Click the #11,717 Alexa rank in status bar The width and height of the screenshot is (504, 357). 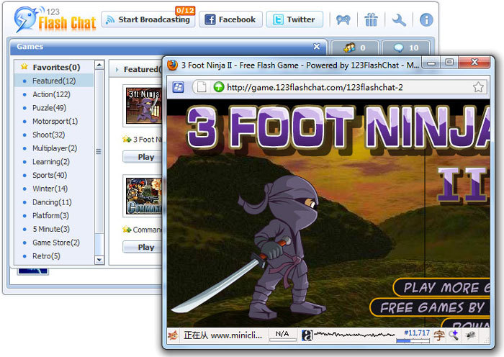coord(417,333)
